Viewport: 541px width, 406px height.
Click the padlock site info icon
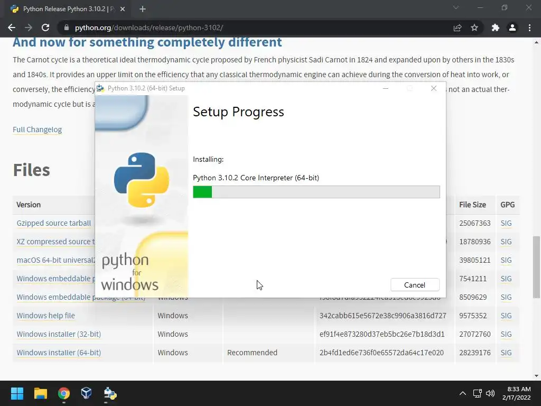[67, 27]
